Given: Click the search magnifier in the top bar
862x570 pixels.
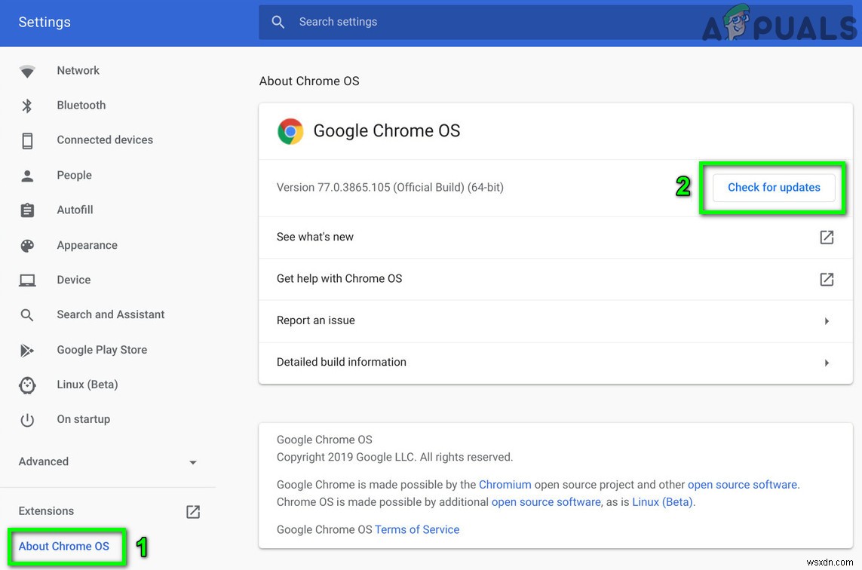Looking at the screenshot, I should [278, 21].
